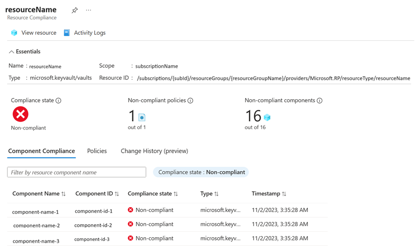Sort table by Compliance state column
This screenshot has width=418, height=246.
[176, 194]
